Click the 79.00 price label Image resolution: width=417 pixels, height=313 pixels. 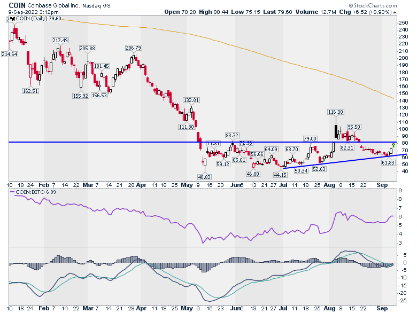pyautogui.click(x=310, y=139)
